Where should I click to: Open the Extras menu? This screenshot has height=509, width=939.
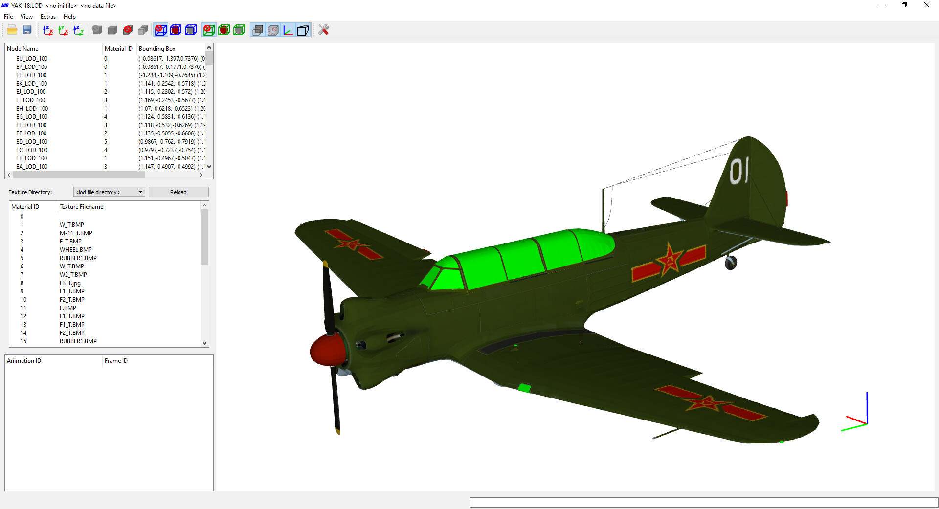(48, 17)
